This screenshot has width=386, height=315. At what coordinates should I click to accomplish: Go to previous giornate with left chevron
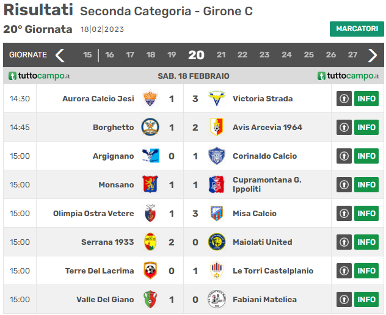[60, 55]
